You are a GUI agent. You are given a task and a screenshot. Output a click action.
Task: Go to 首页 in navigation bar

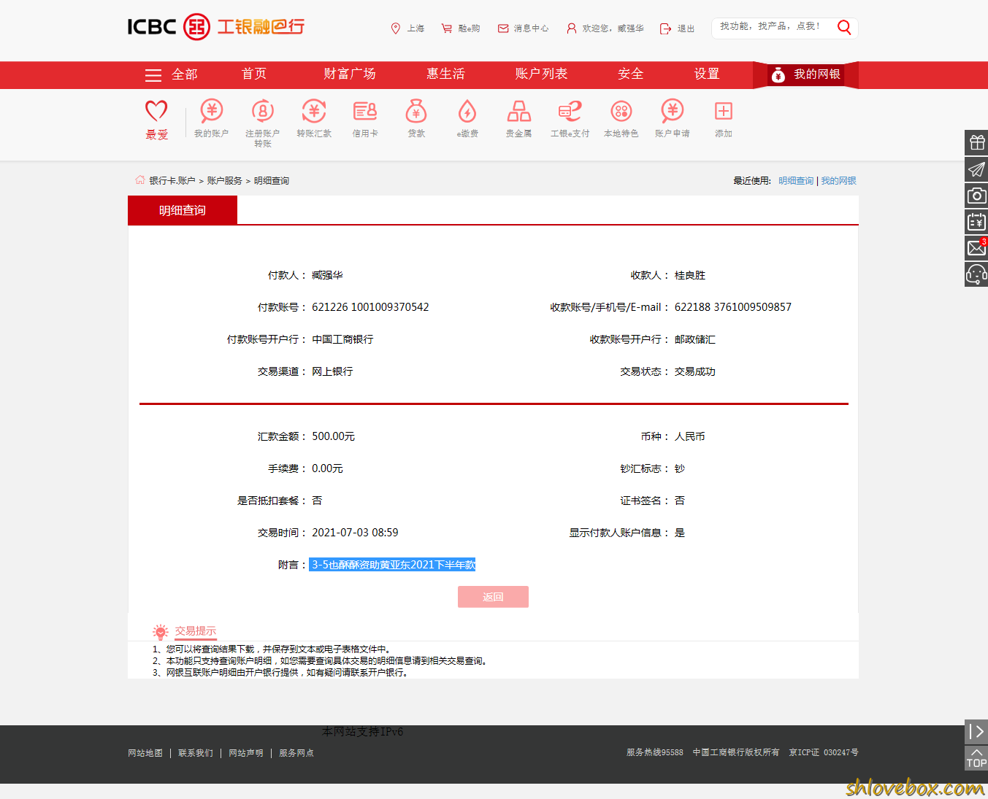click(254, 74)
